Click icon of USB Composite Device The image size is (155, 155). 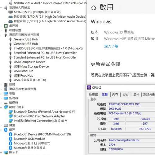[11, 62]
